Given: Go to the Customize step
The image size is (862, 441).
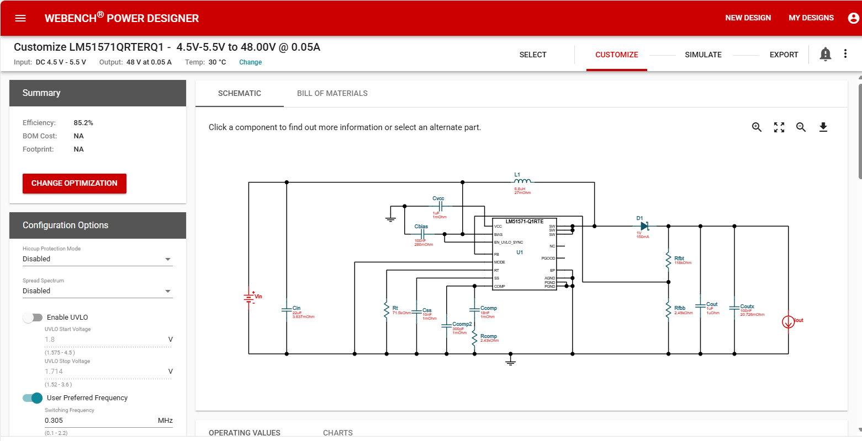Looking at the screenshot, I should pyautogui.click(x=617, y=55).
